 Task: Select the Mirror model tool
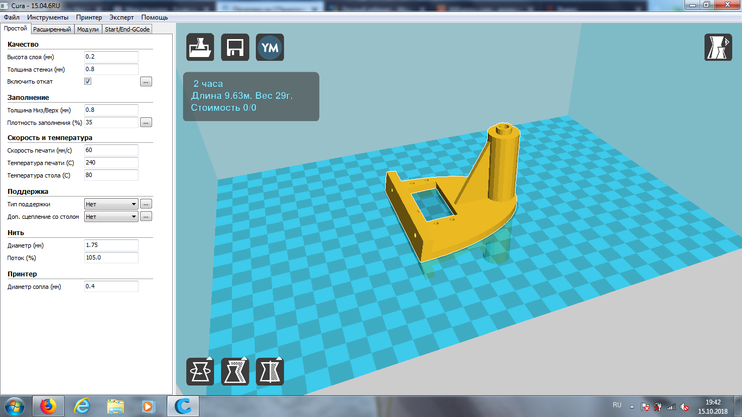270,372
